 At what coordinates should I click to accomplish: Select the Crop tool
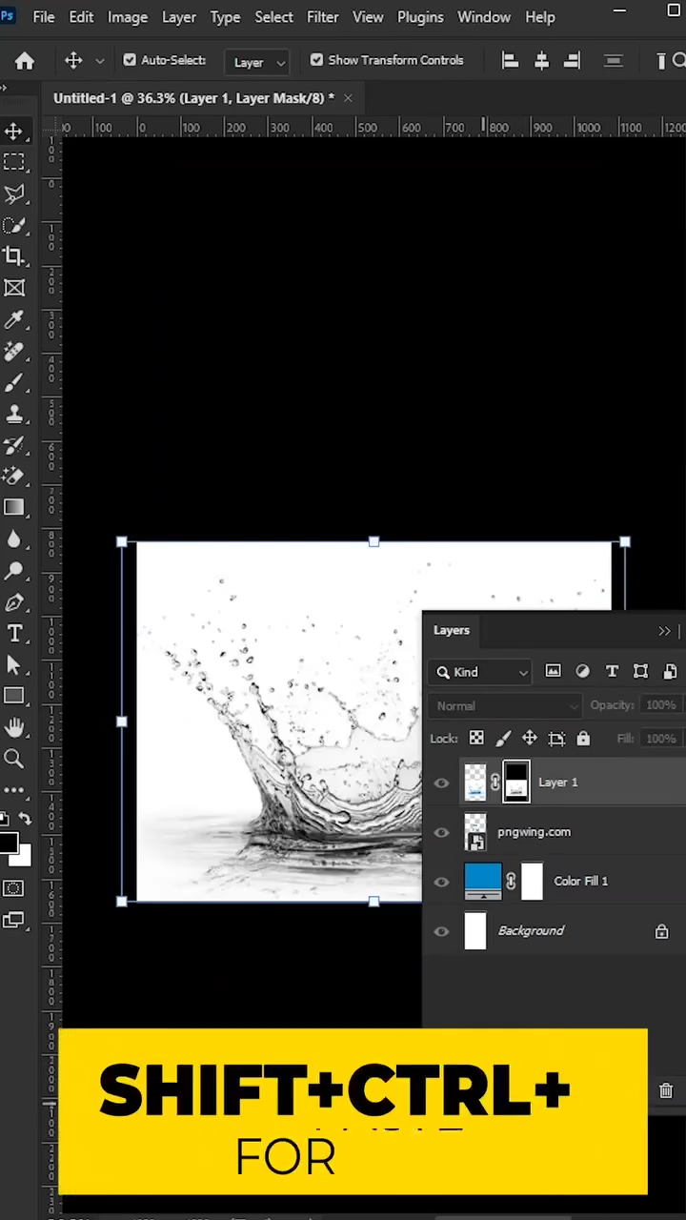coord(14,255)
